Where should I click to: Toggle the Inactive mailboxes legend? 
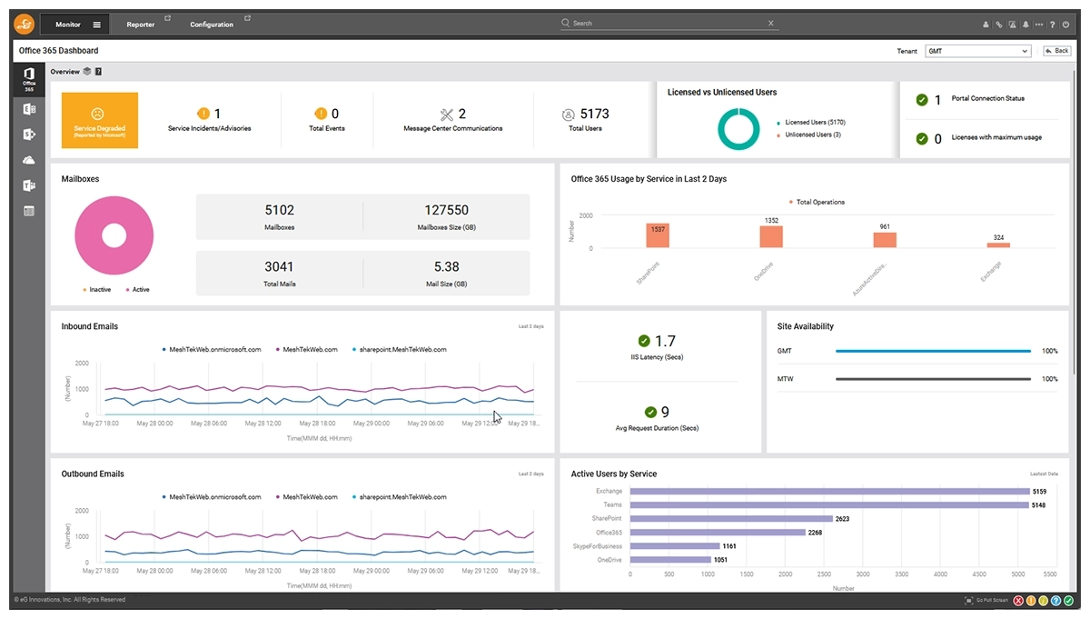click(x=97, y=290)
